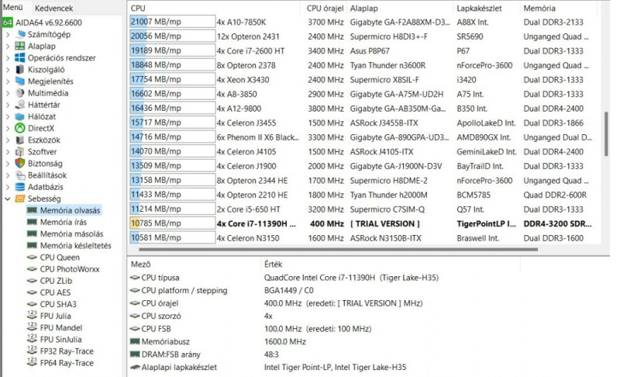This screenshot has width=620, height=377.
Task: Click the FP64 Ray-Trace 123 icon
Action: coord(32,362)
